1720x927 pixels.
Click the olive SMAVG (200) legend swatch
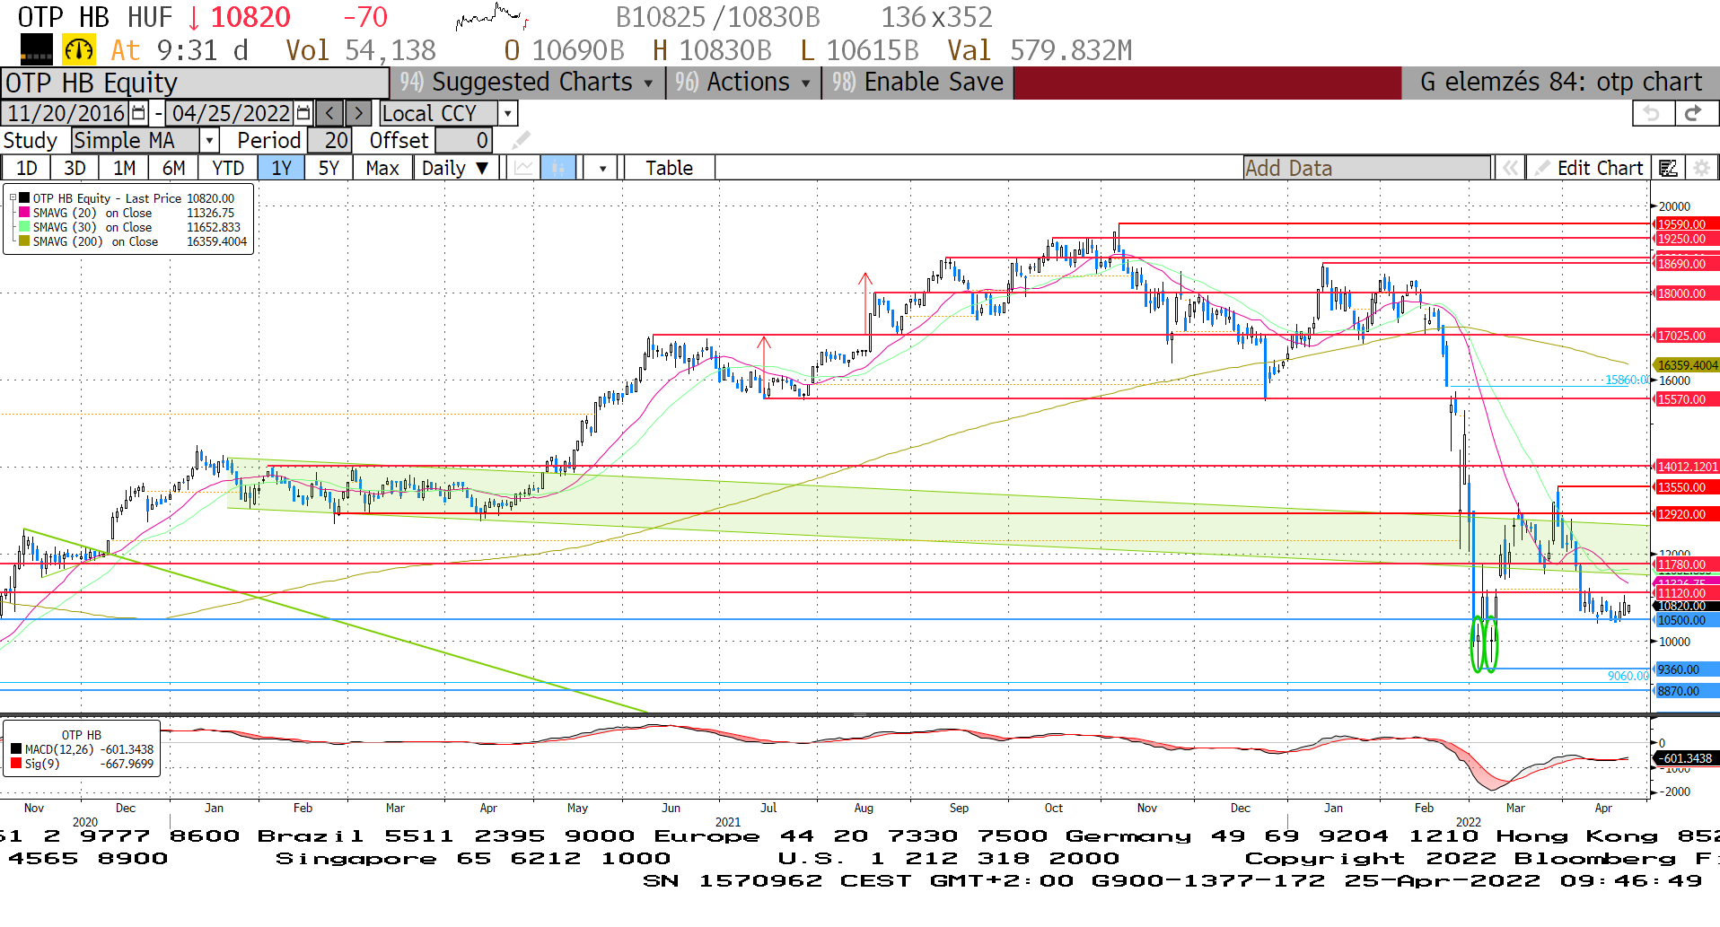coord(24,241)
